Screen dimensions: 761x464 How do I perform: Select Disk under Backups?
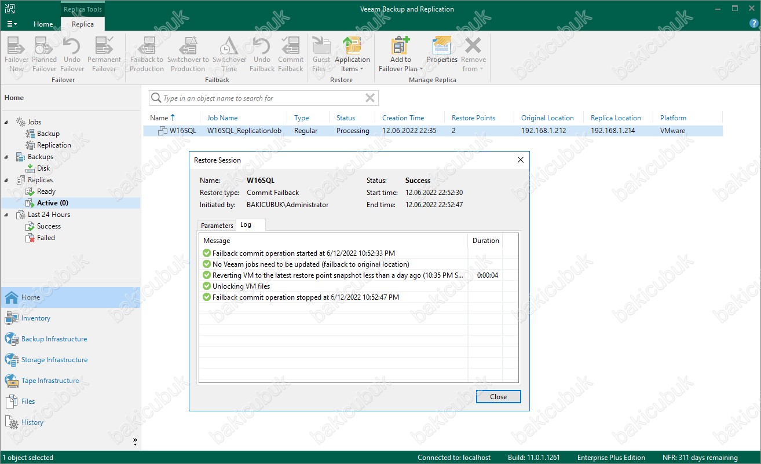(x=43, y=168)
